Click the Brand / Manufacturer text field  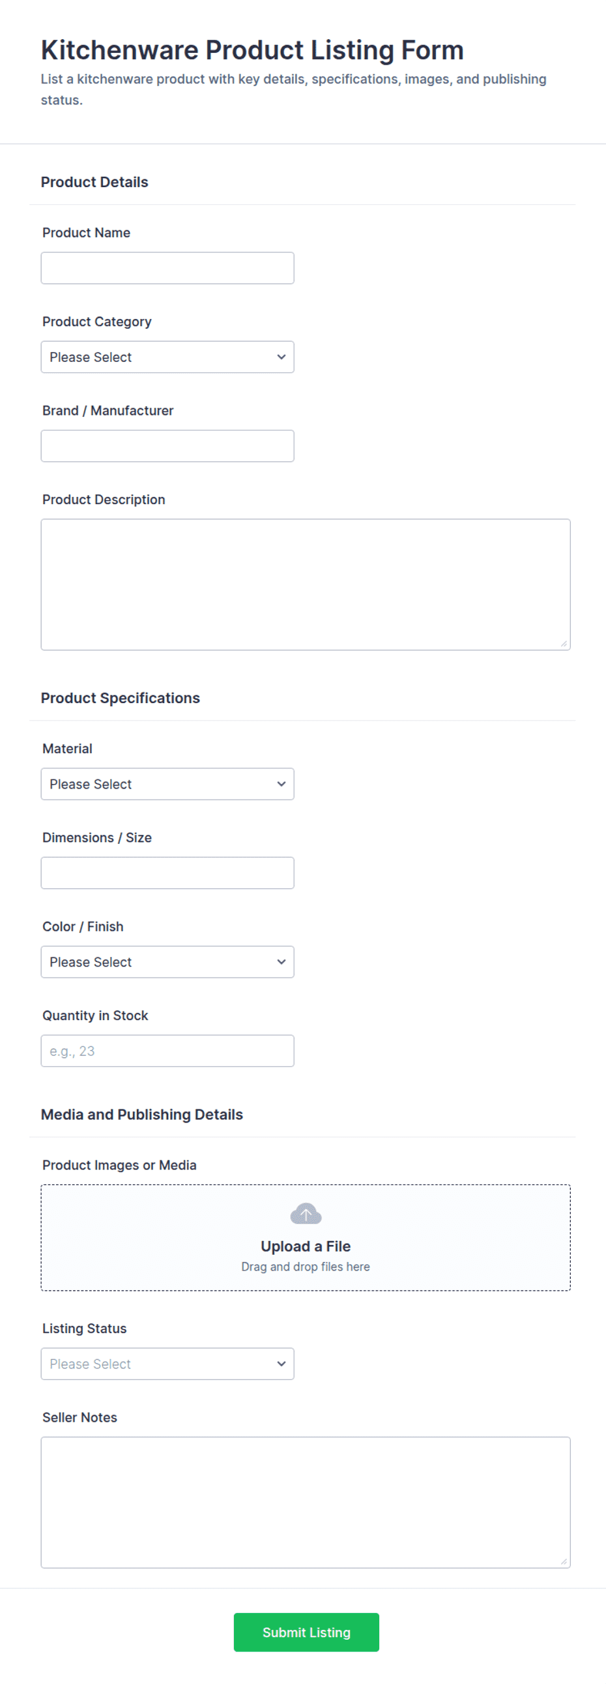click(x=167, y=446)
